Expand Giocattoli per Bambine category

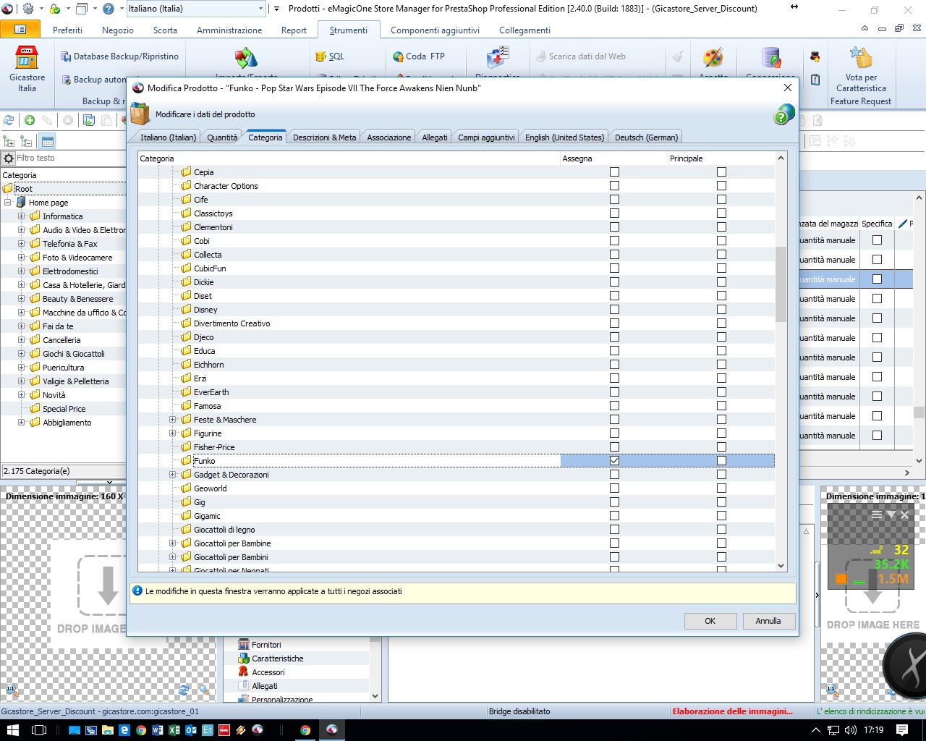[x=172, y=543]
